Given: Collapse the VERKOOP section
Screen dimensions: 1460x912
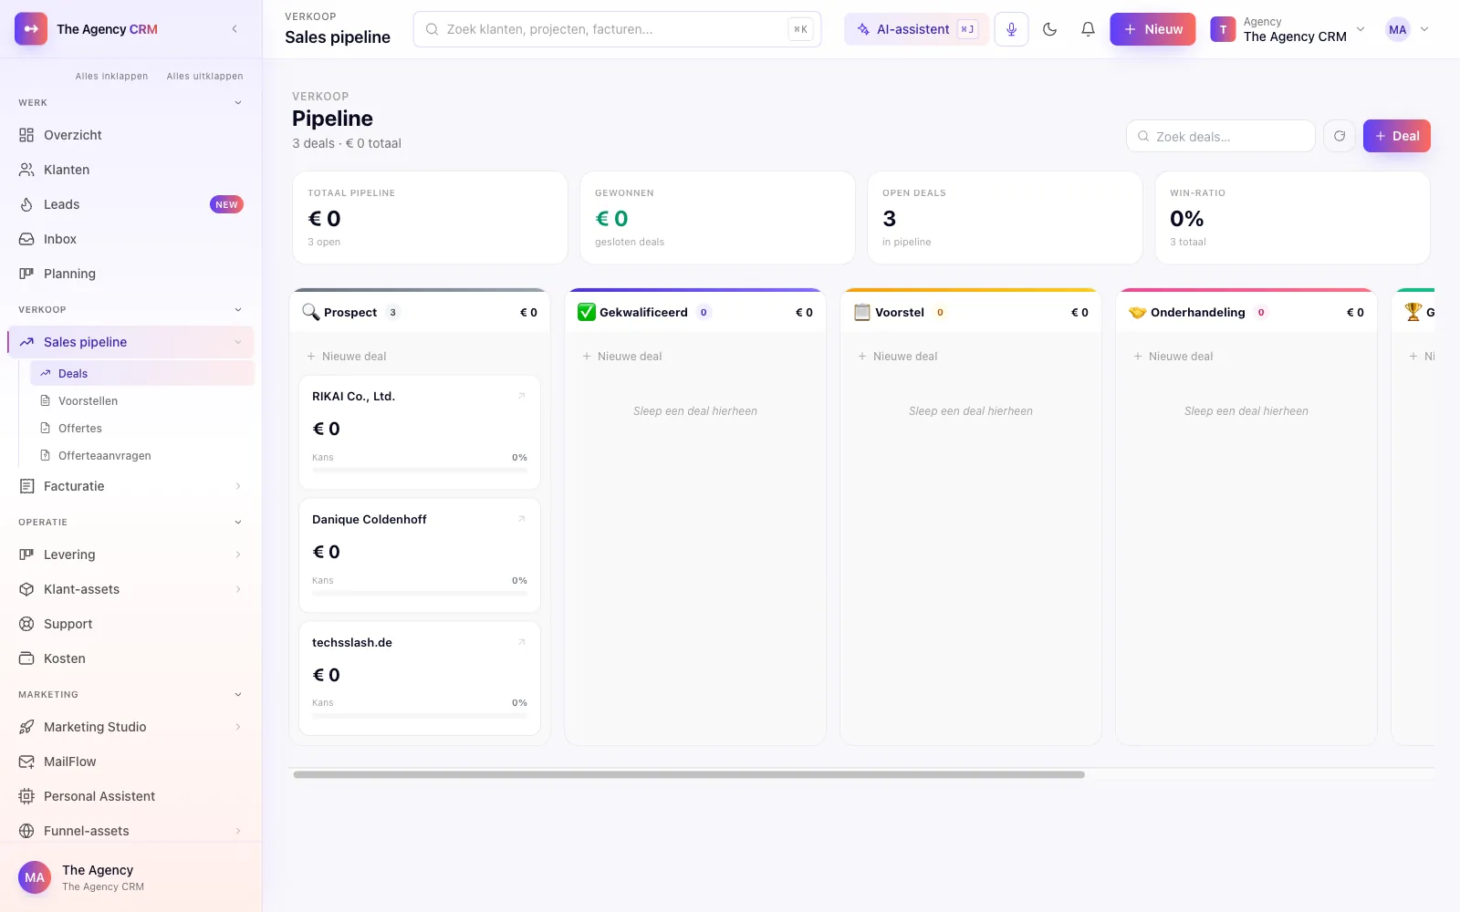Looking at the screenshot, I should click(x=238, y=310).
